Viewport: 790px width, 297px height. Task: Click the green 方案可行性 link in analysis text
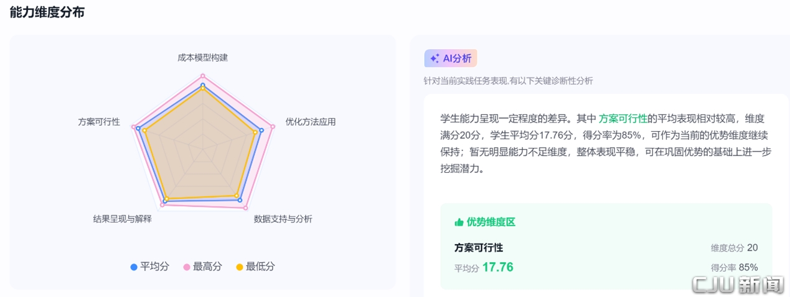point(623,119)
